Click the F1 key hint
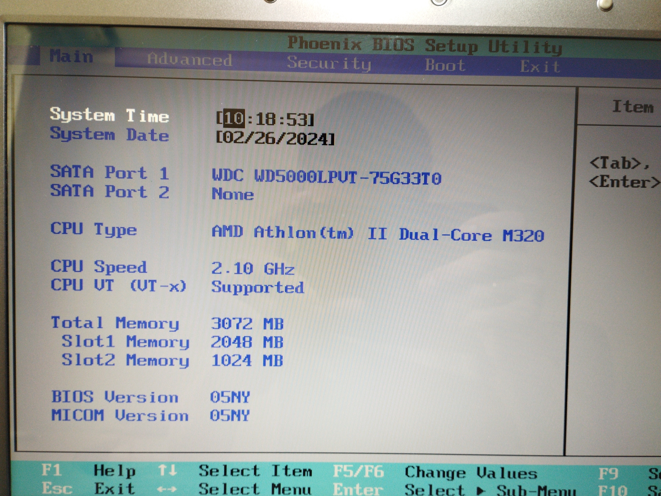The height and width of the screenshot is (496, 661). pyautogui.click(x=51, y=470)
